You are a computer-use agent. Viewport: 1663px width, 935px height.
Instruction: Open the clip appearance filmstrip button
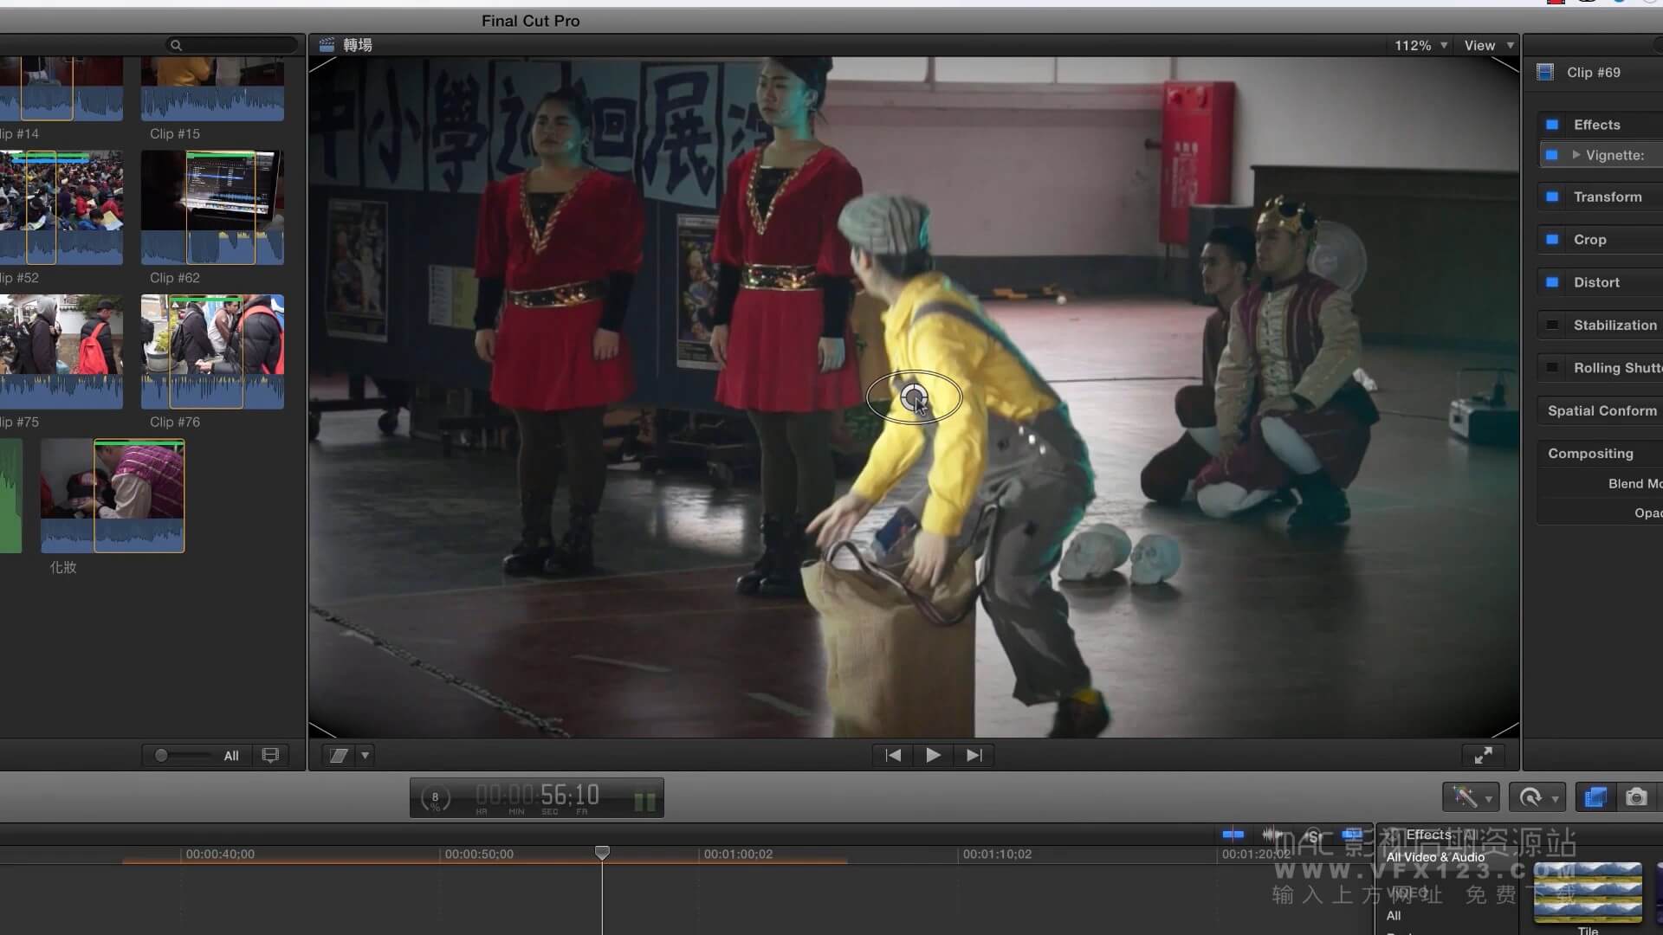coord(270,755)
